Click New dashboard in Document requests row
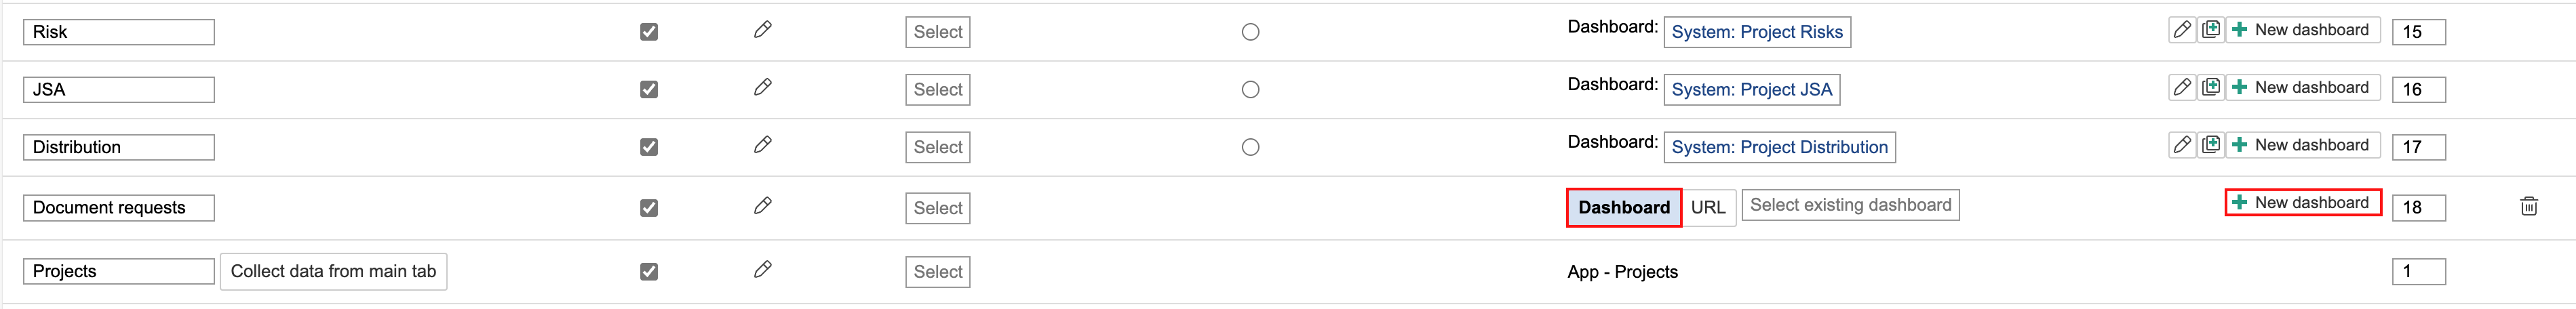 2302,203
